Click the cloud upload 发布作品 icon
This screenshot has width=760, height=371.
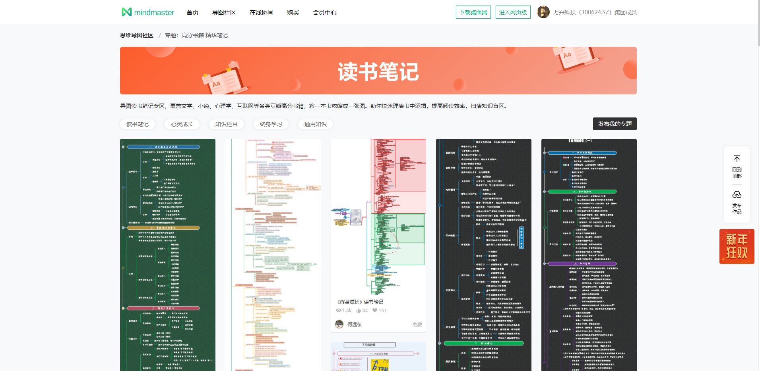click(x=737, y=195)
